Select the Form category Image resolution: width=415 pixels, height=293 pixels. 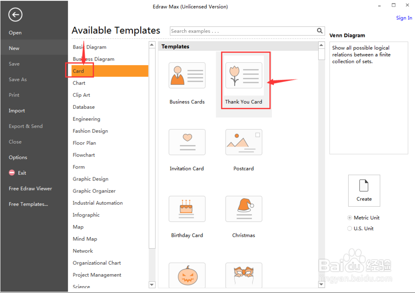point(79,167)
